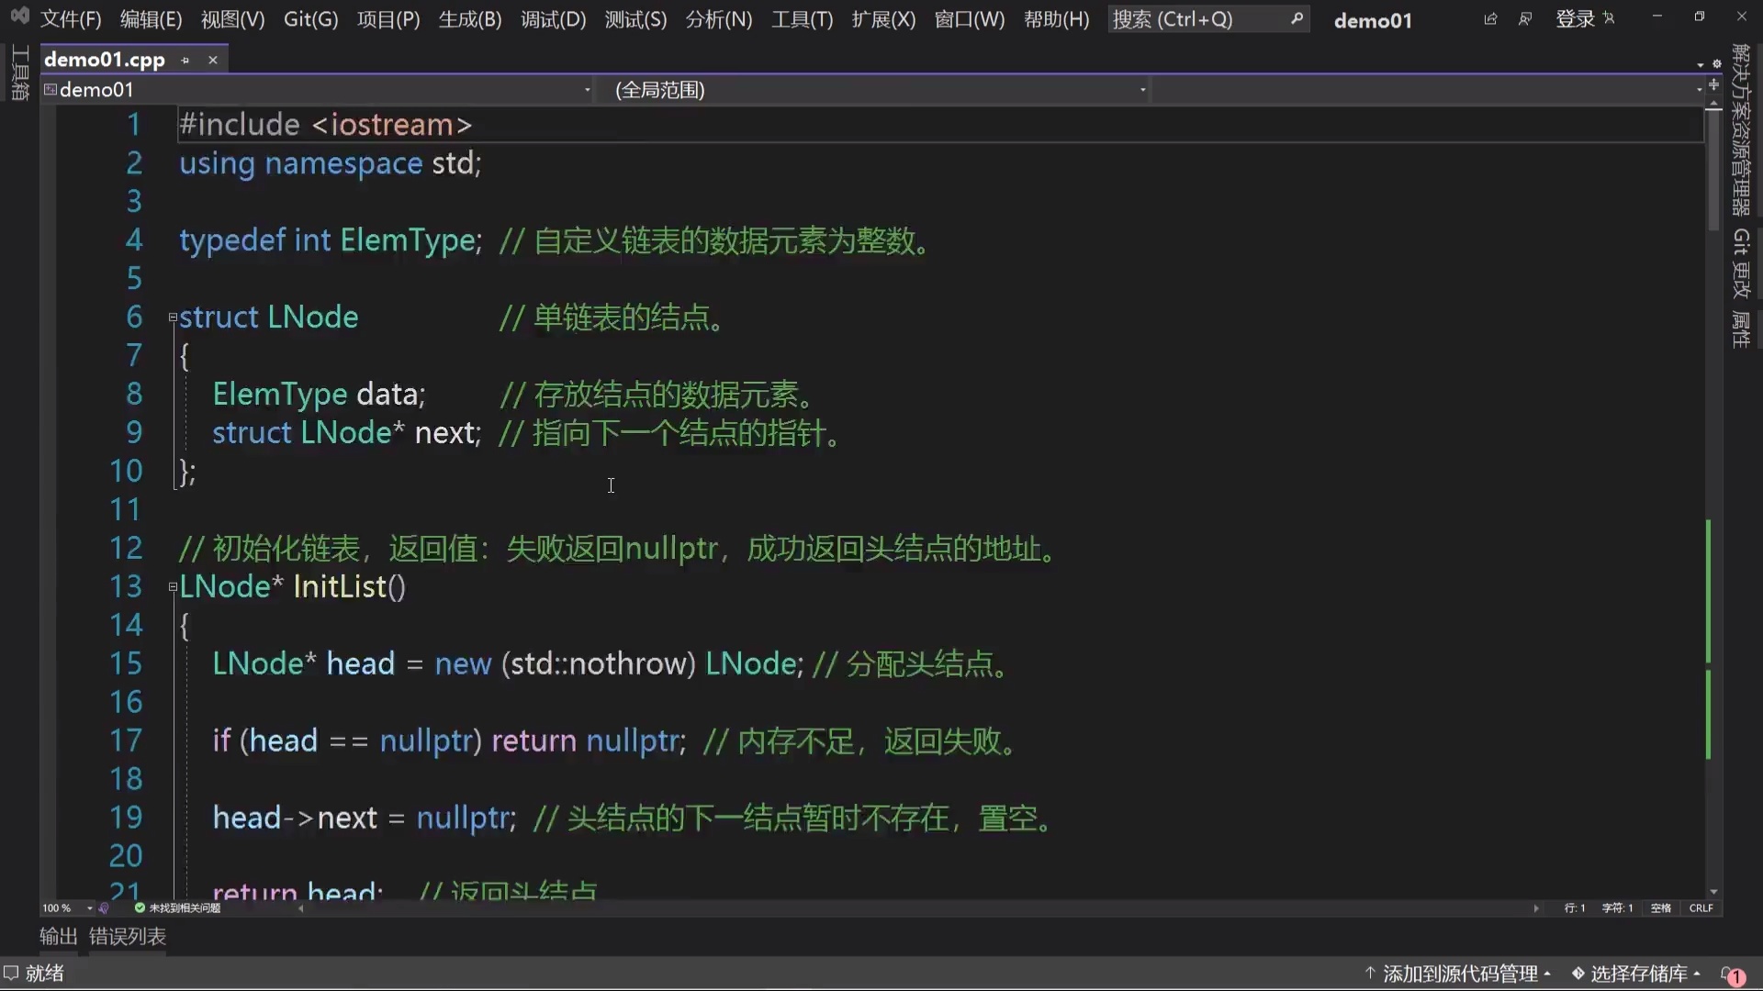The width and height of the screenshot is (1763, 991).
Task: Click the Git repository diamond icon
Action: pos(1578,974)
